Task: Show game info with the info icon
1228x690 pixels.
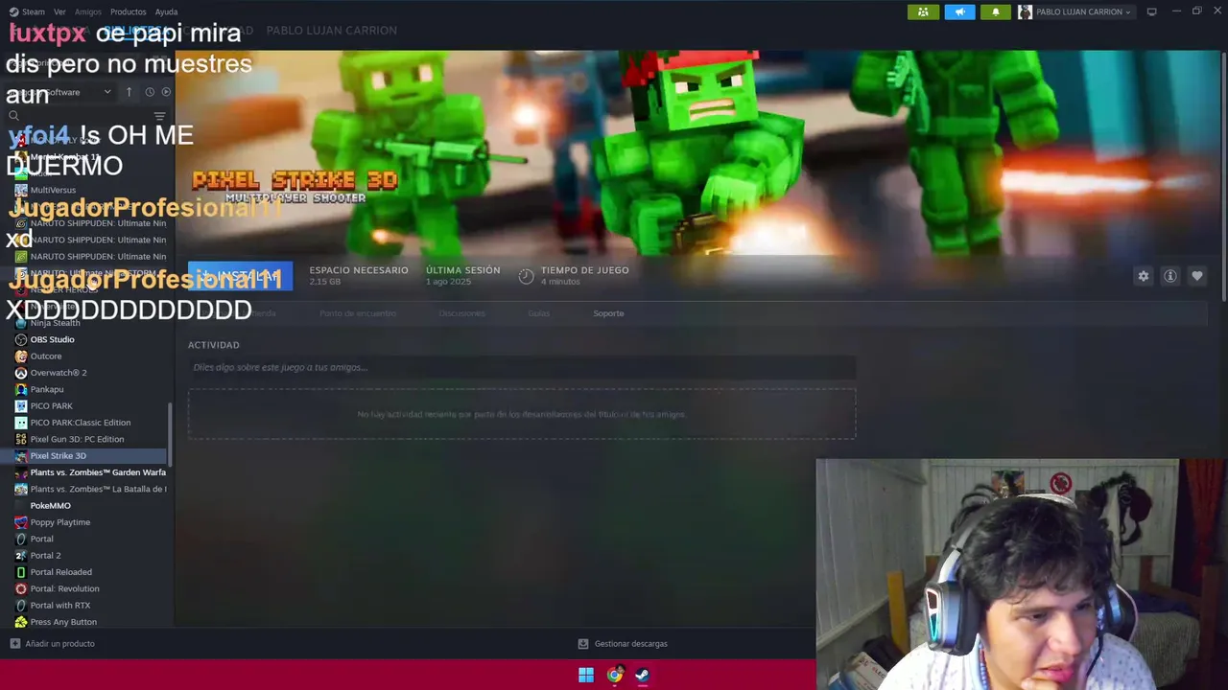Action: (x=1169, y=276)
